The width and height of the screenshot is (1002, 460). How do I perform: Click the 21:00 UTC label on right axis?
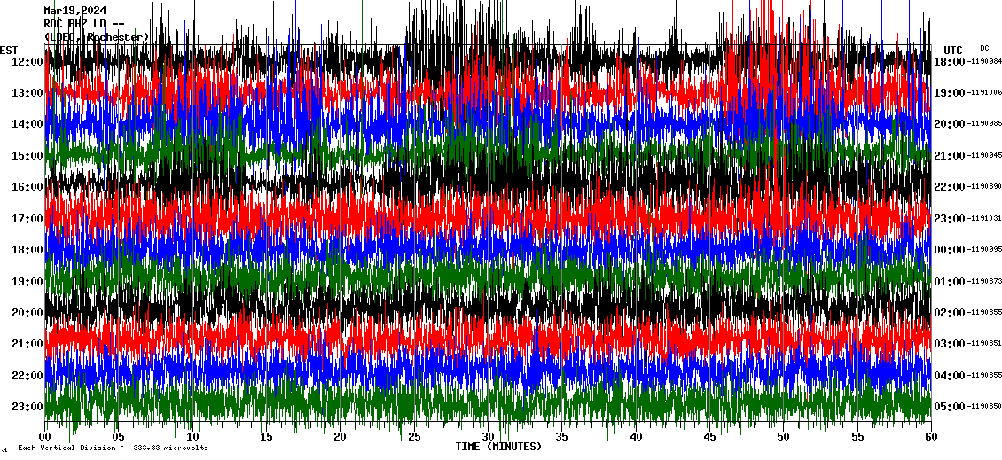[949, 155]
